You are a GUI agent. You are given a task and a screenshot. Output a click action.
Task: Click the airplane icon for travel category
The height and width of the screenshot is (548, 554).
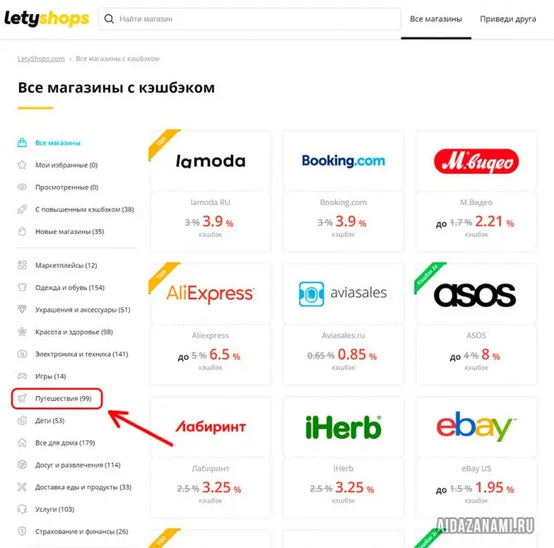[21, 398]
